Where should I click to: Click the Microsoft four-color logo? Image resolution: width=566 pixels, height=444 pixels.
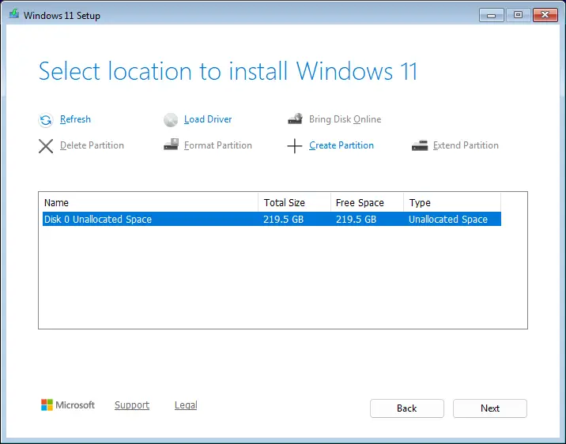[47, 404]
